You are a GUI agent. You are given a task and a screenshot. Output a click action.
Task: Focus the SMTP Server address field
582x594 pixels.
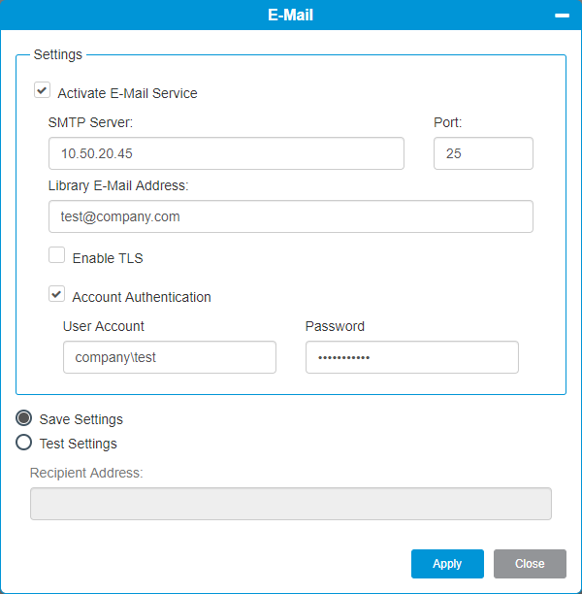(x=226, y=153)
